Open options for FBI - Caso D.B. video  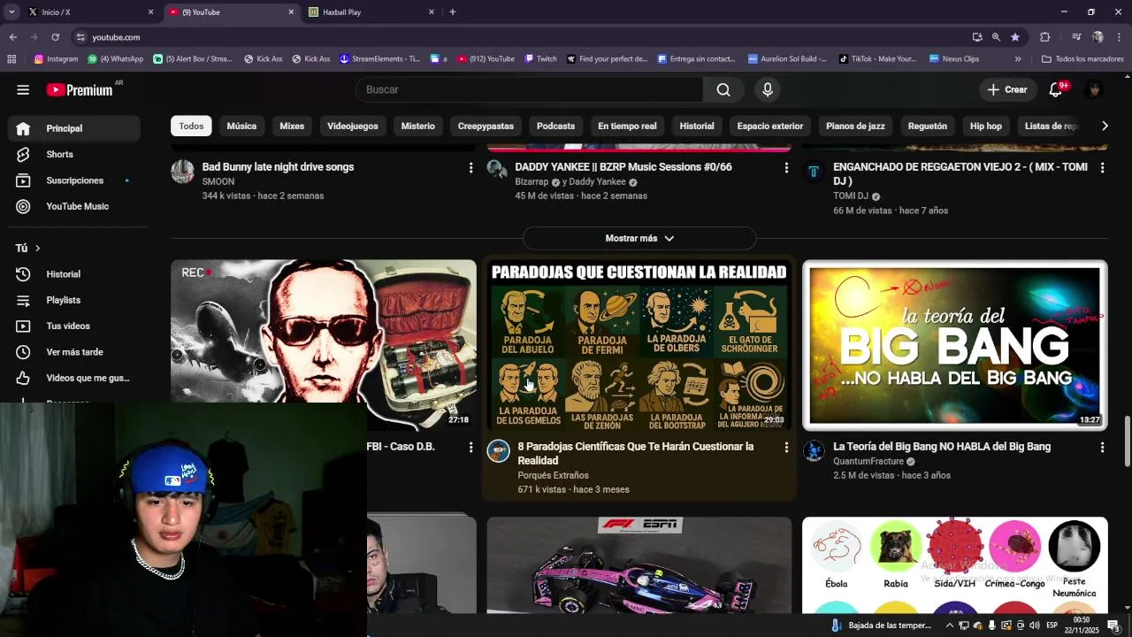tap(470, 448)
